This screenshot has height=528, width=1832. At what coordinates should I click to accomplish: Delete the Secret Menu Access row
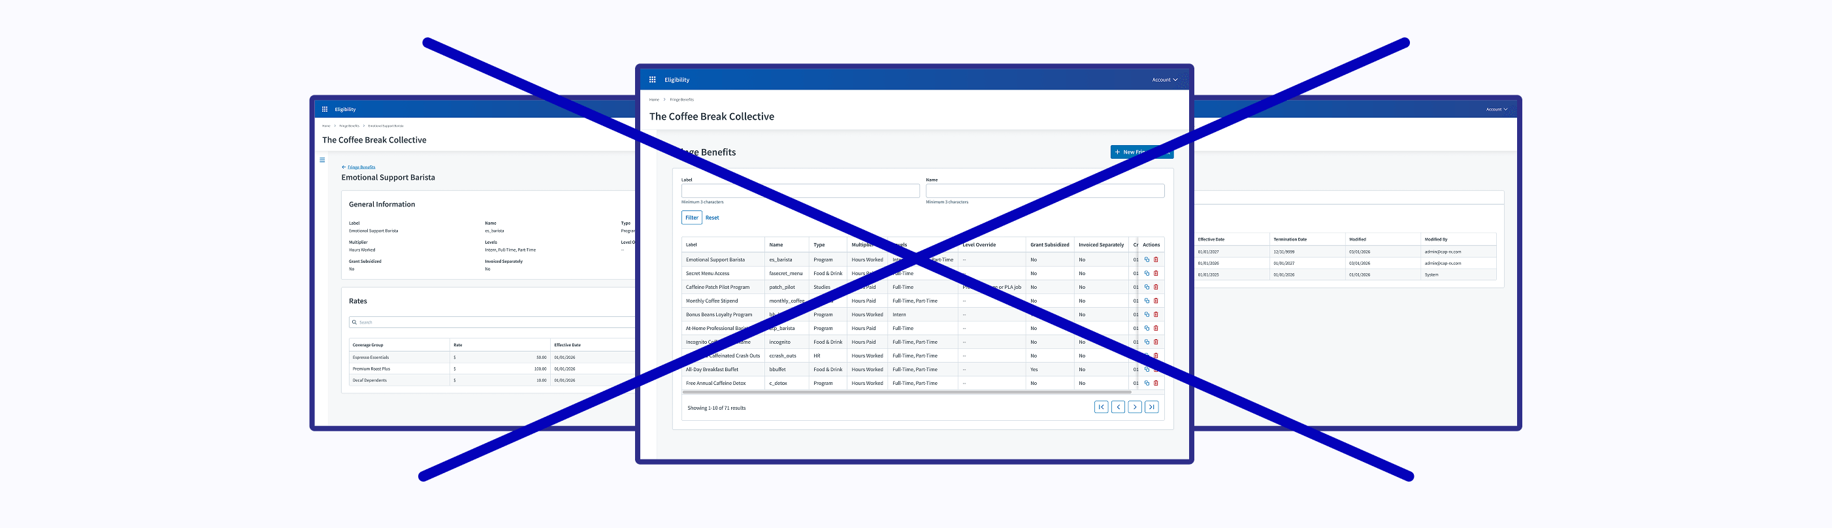pyautogui.click(x=1156, y=273)
